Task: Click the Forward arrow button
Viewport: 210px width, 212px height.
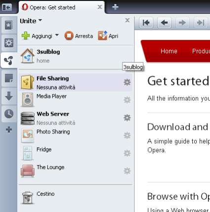Action: tap(182, 23)
